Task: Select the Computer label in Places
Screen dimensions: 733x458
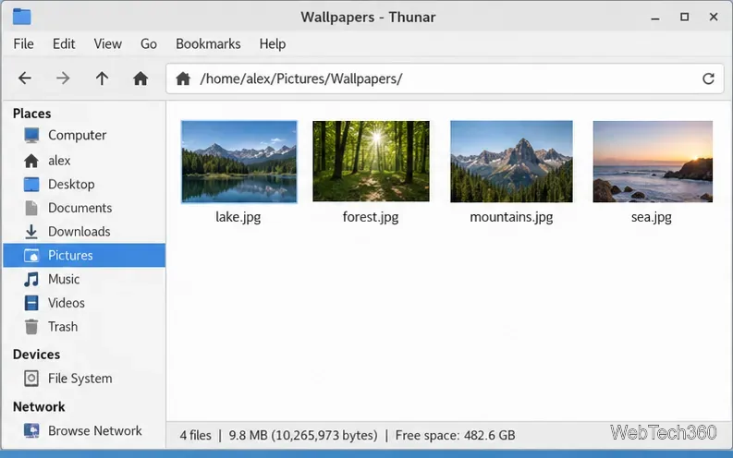Action: (x=77, y=136)
